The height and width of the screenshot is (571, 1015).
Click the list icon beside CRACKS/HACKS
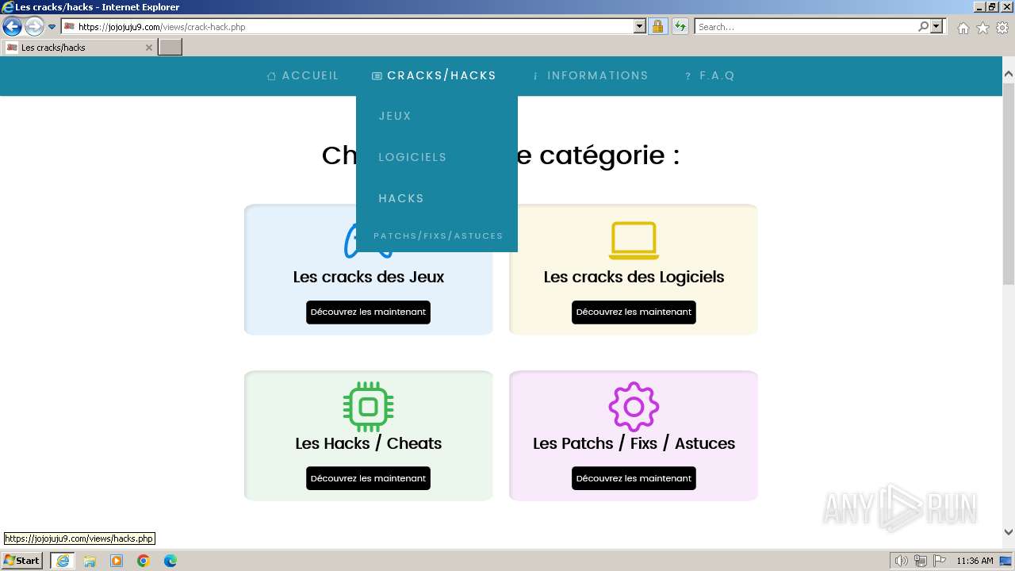click(377, 76)
